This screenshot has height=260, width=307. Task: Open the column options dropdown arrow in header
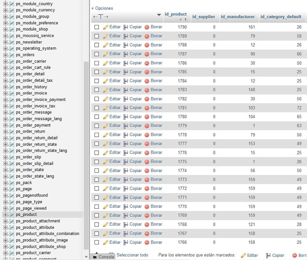coord(159,15)
